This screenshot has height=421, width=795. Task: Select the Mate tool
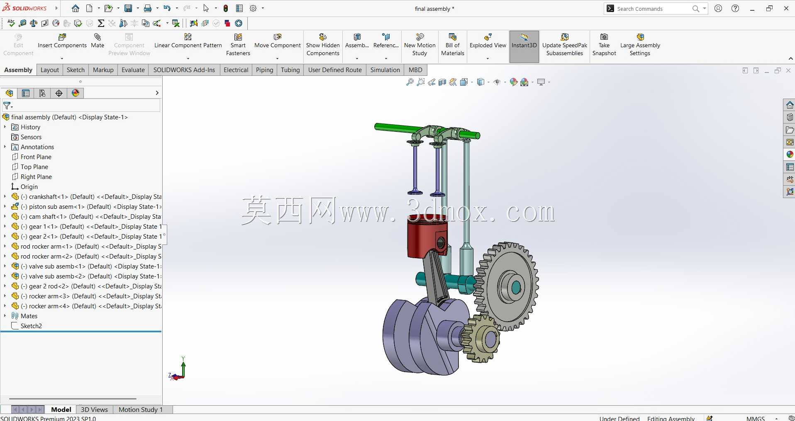[98, 41]
